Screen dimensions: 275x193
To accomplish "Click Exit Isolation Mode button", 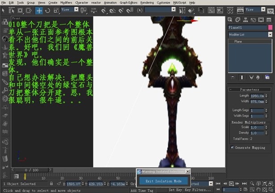I will click(x=164, y=181).
